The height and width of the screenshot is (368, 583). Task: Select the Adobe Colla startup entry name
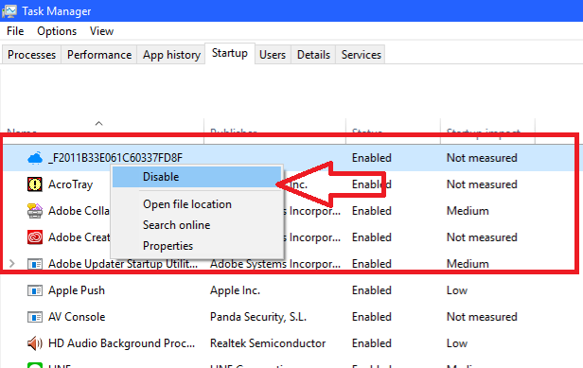coord(79,211)
